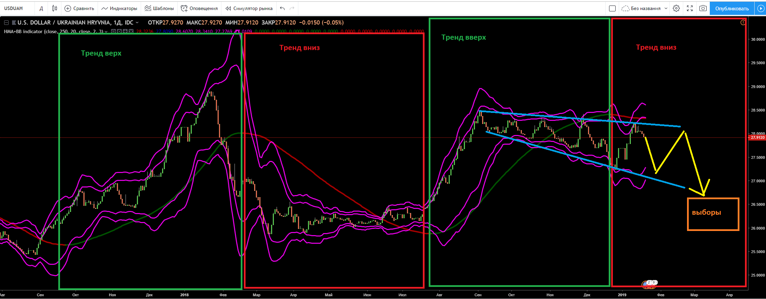Click the 27.5000 price axis label
This screenshot has height=299, width=766.
click(x=757, y=157)
